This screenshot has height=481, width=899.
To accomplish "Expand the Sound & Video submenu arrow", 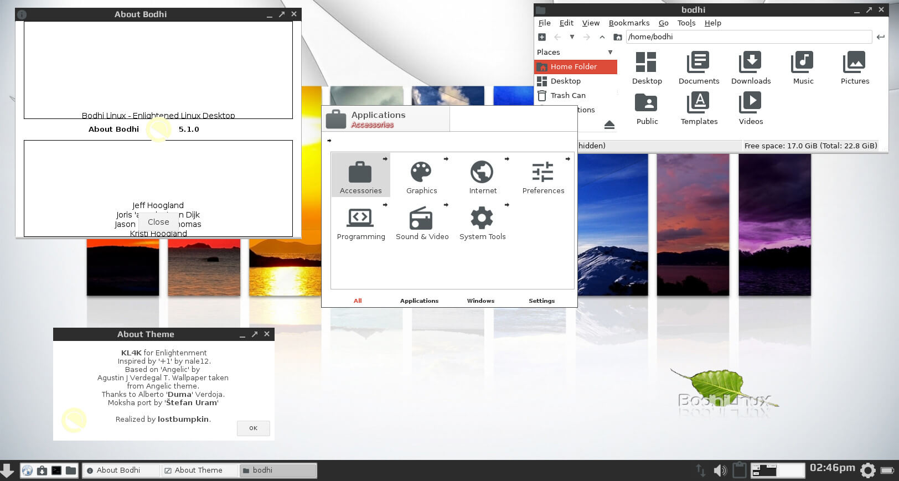I will (446, 205).
